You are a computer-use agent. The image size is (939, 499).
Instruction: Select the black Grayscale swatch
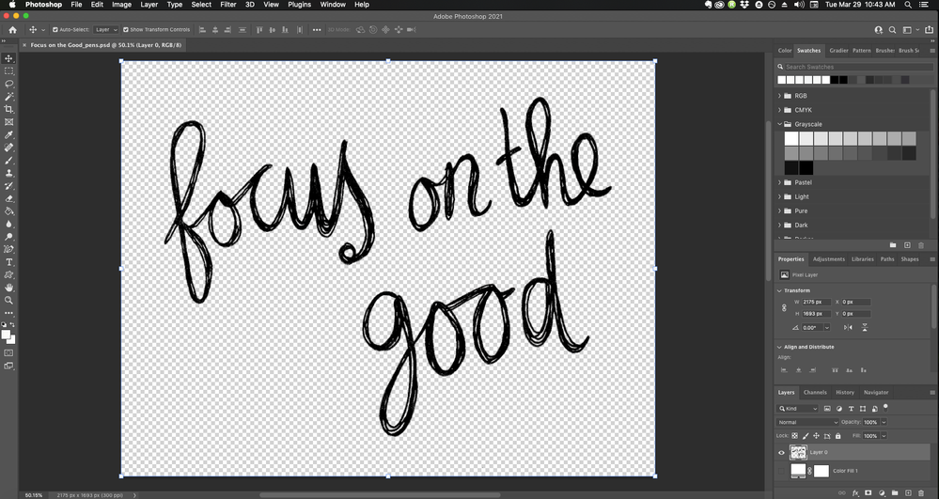[806, 167]
